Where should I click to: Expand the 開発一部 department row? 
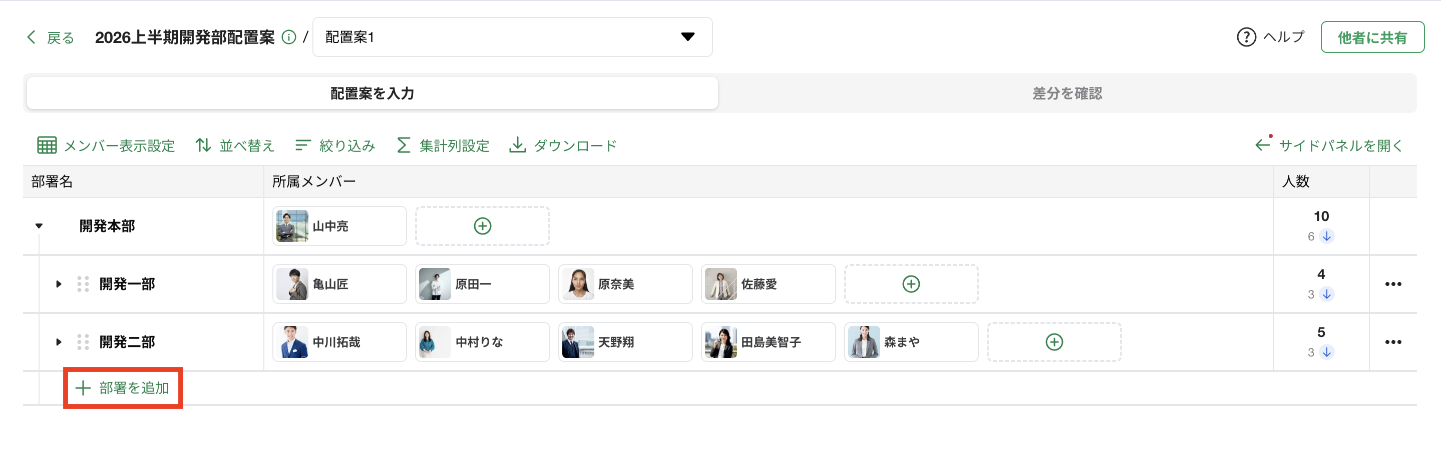pyautogui.click(x=59, y=284)
